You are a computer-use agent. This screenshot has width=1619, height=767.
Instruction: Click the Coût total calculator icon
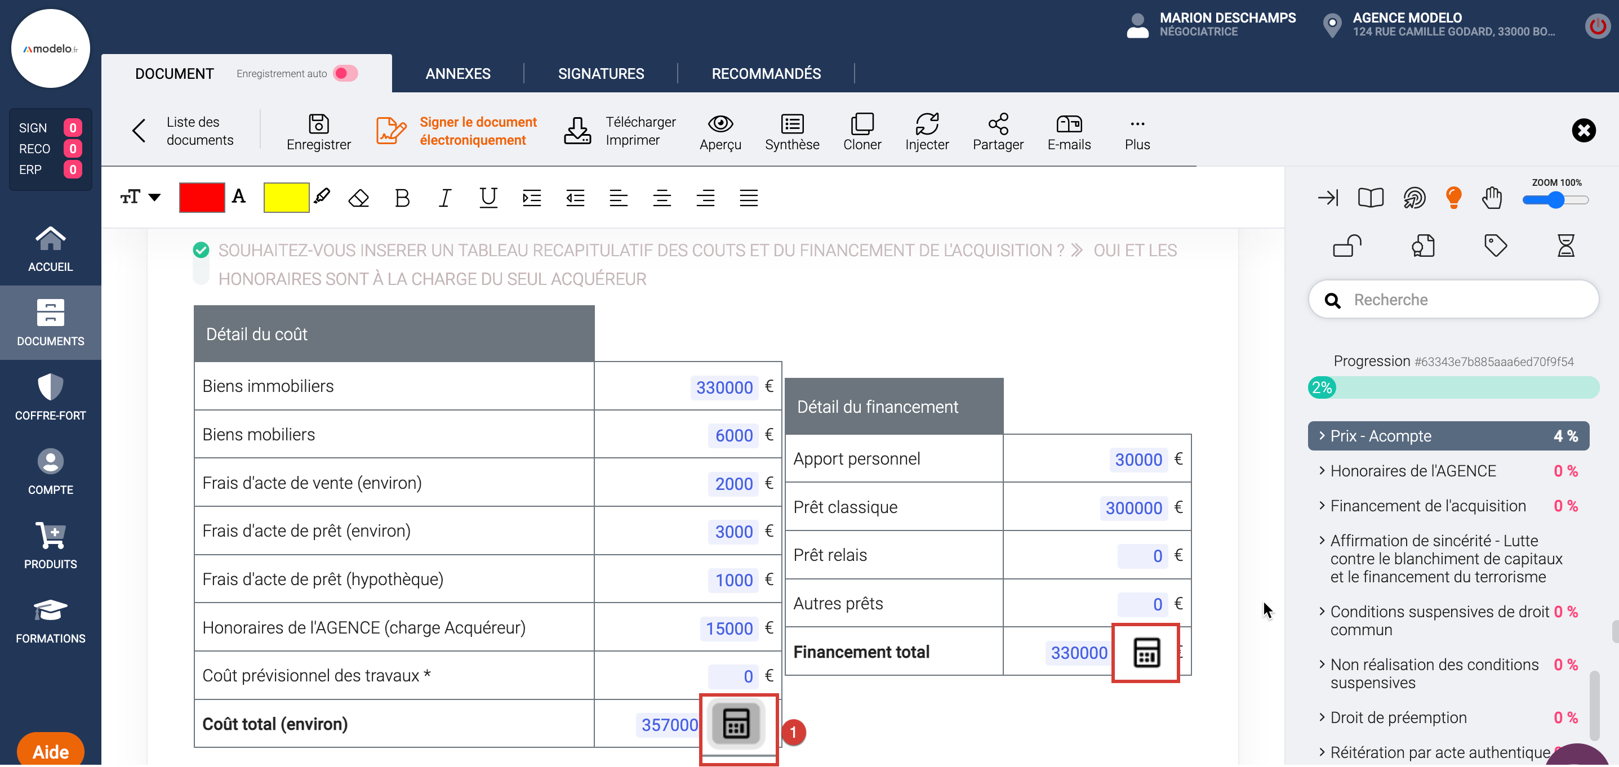coord(736,723)
